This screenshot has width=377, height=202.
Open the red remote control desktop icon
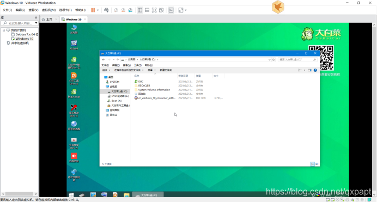[74, 157]
